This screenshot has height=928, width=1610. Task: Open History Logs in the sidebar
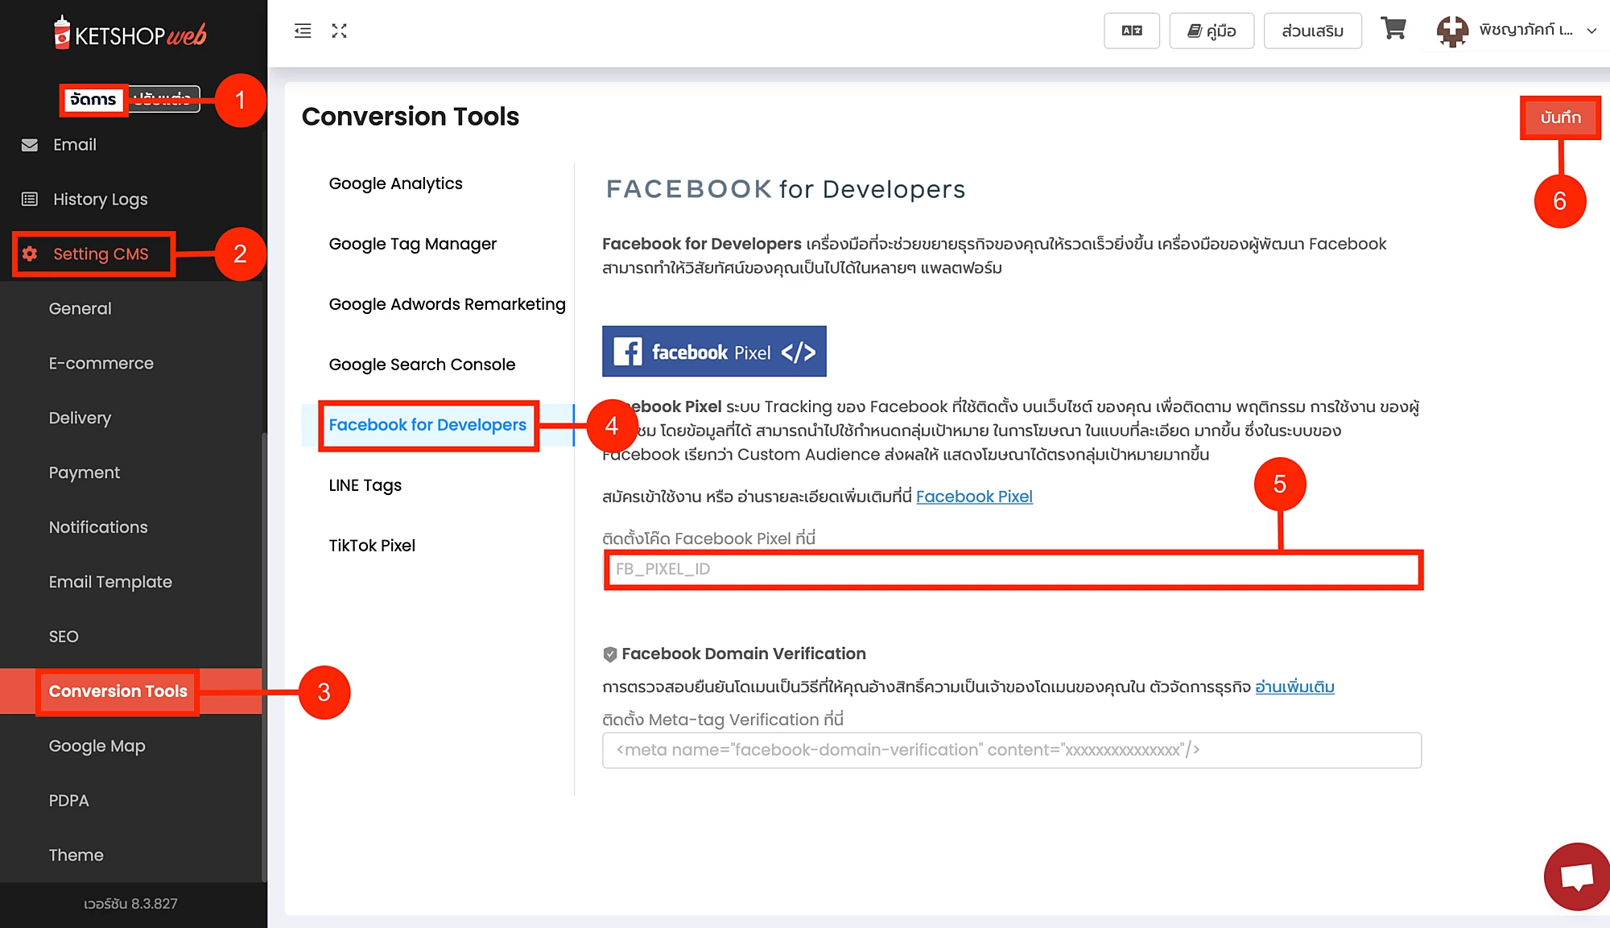(101, 199)
